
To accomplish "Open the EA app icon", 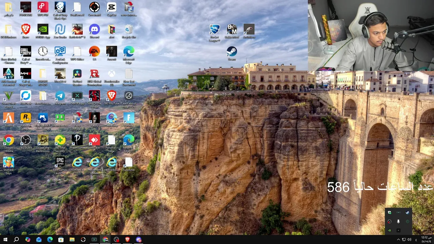I will pyautogui.click(x=94, y=53).
